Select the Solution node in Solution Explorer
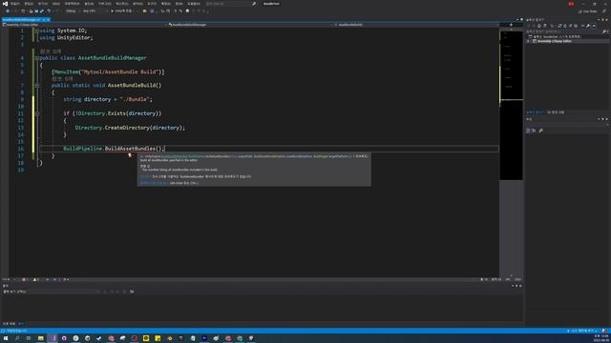 click(556, 36)
